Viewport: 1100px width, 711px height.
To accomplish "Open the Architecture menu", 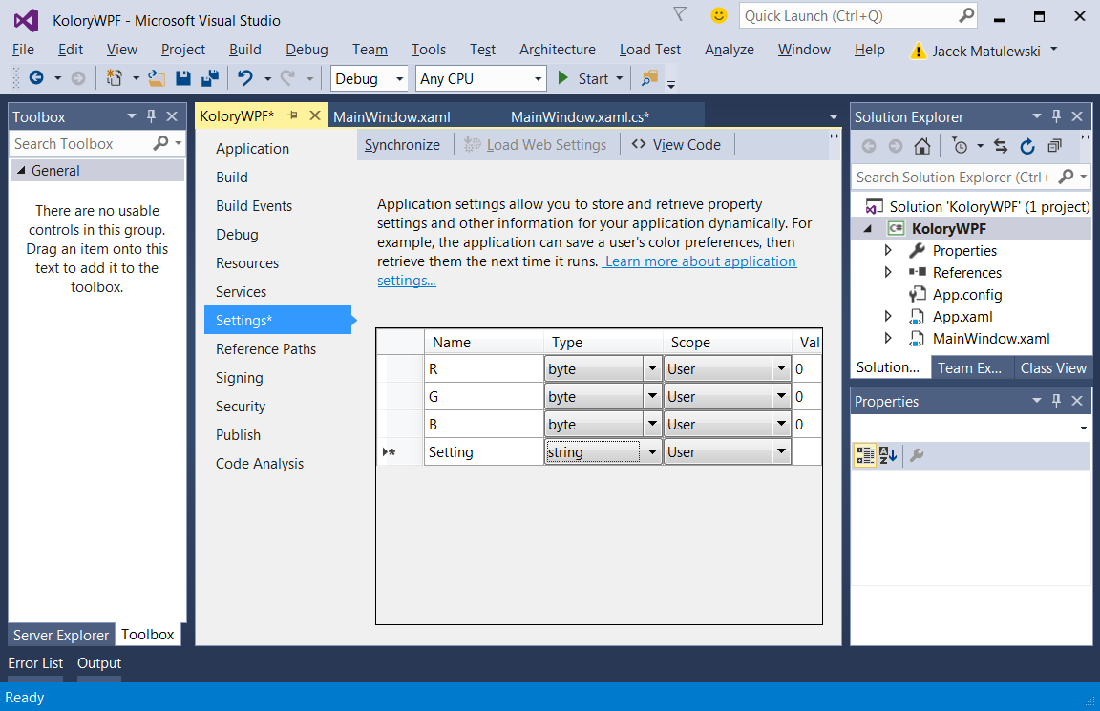I will (x=557, y=49).
